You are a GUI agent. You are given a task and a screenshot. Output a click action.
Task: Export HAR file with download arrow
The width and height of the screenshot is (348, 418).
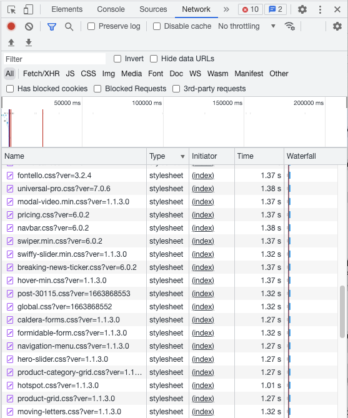click(29, 42)
